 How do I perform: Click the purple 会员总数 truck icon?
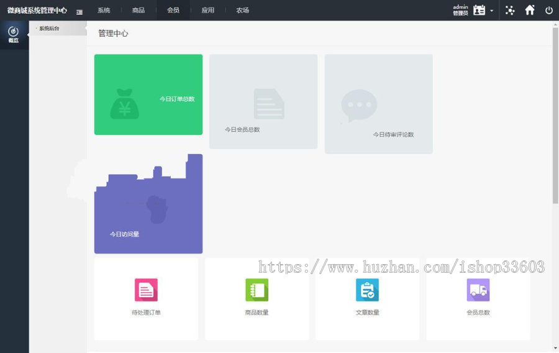coord(478,290)
